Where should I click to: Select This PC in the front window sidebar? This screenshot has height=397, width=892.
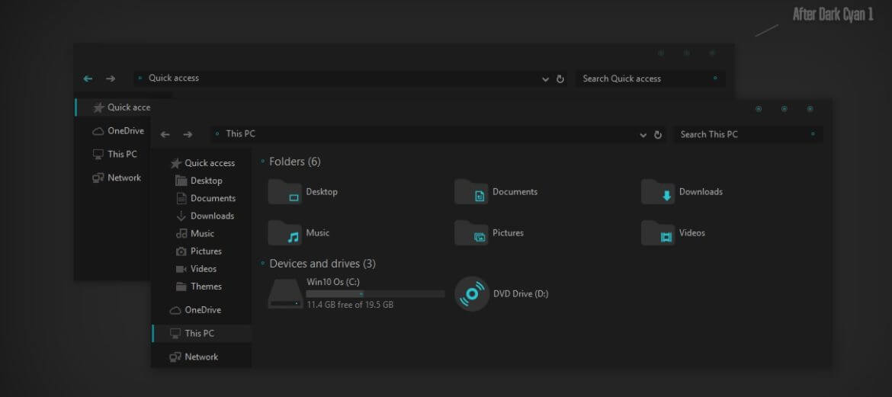pos(201,333)
